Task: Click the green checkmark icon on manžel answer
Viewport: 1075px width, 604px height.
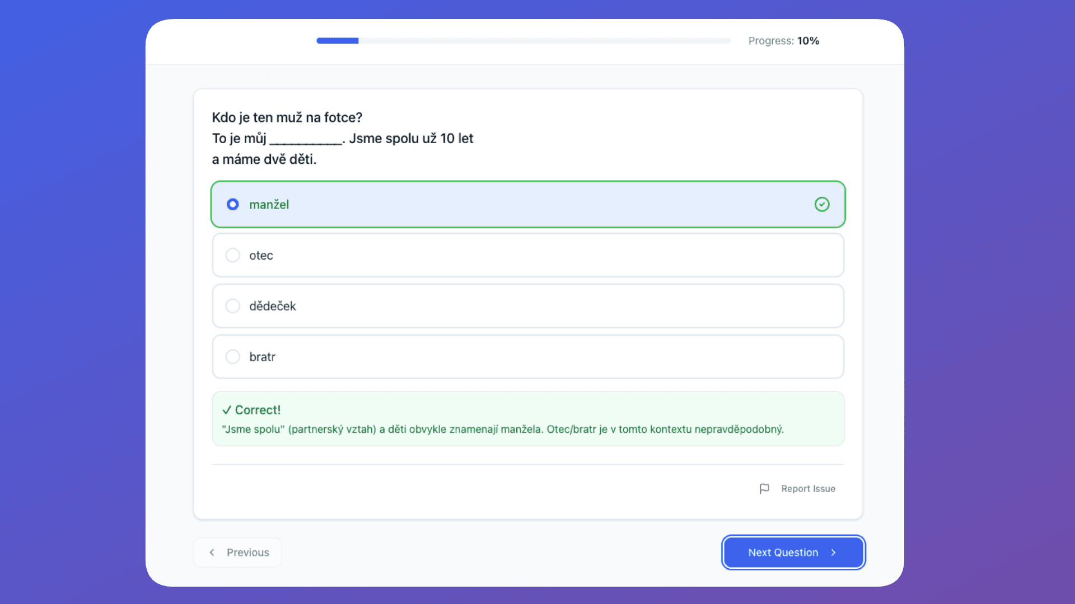Action: pyautogui.click(x=821, y=204)
